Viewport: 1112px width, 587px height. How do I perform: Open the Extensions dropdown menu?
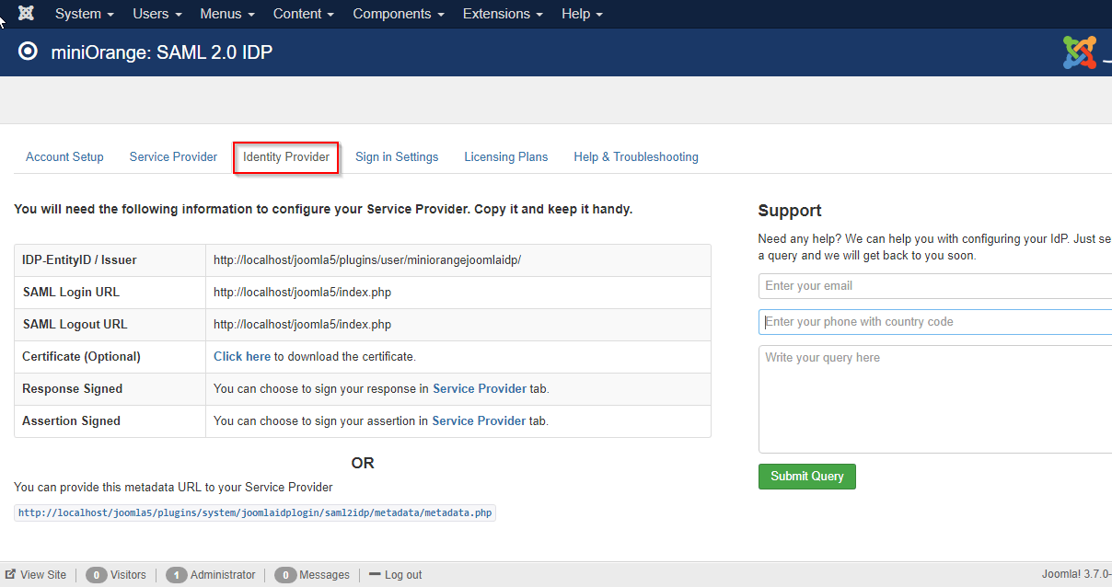[503, 14]
